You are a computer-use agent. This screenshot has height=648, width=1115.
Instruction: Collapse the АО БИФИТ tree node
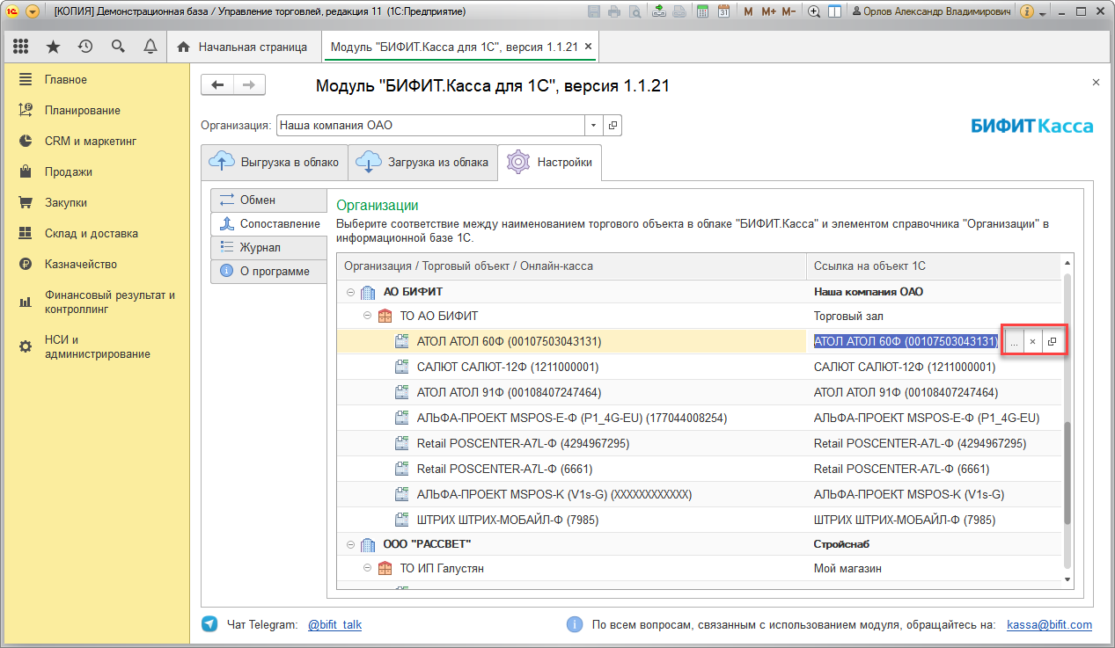click(350, 291)
